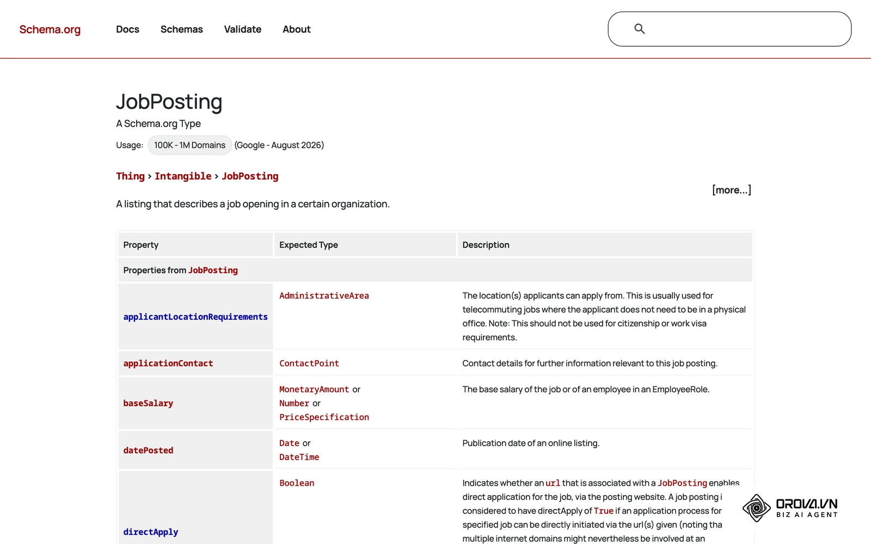Expand the [more...] description link

click(732, 190)
